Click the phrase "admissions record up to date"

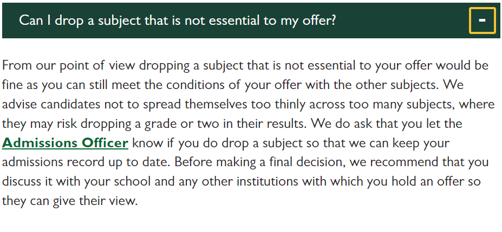(x=87, y=163)
